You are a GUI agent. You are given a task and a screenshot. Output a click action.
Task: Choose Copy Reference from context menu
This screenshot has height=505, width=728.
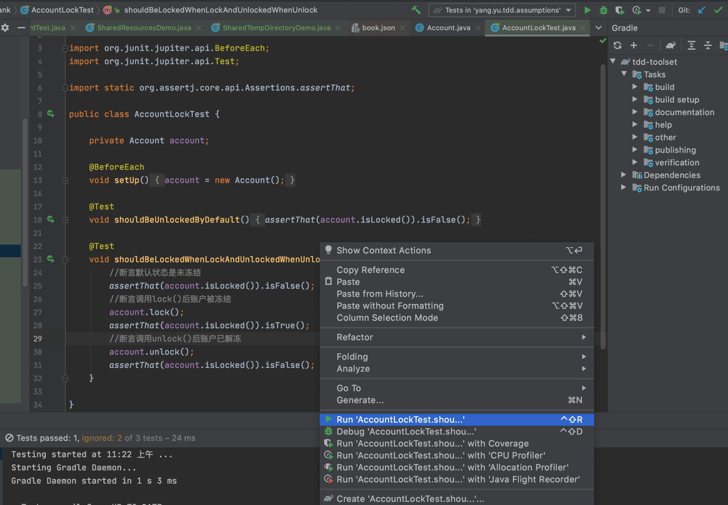[x=370, y=270]
